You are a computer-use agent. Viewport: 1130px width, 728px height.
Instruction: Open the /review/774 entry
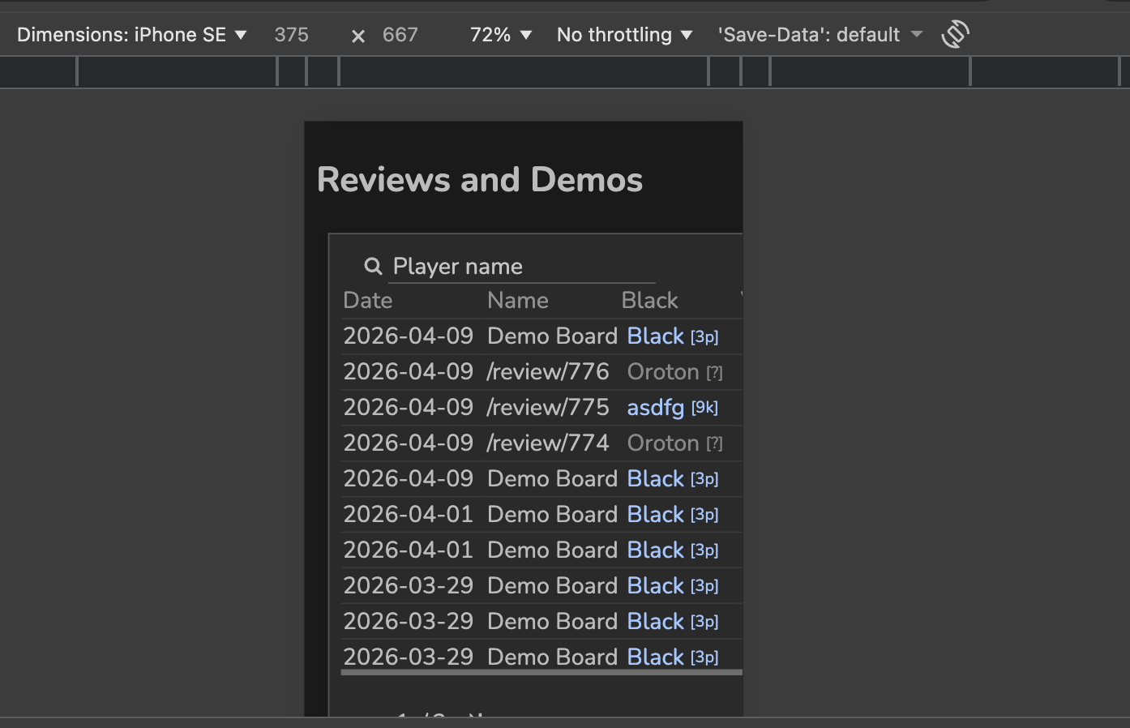(548, 443)
